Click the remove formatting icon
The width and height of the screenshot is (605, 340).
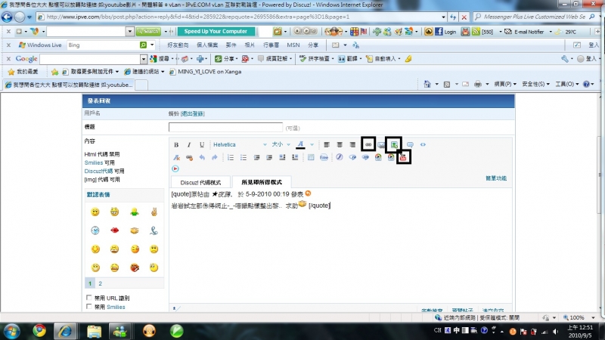pos(176,157)
